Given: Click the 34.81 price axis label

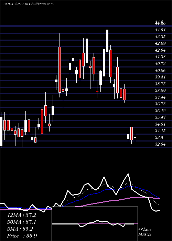Looking at the screenshot, I should coord(160,124).
